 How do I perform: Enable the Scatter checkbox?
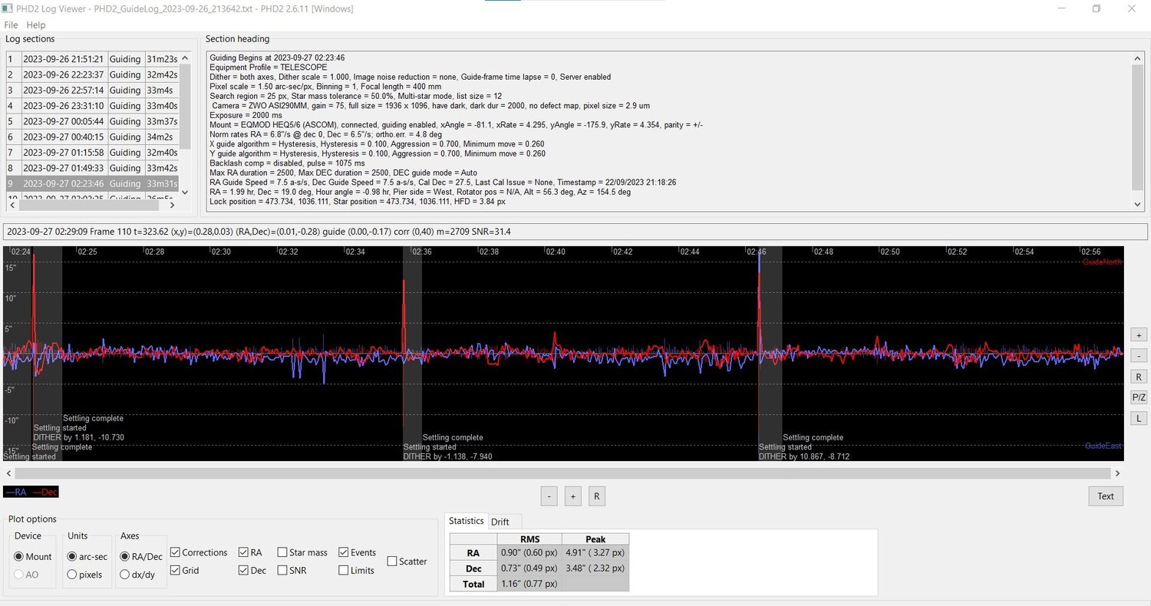[x=392, y=562]
